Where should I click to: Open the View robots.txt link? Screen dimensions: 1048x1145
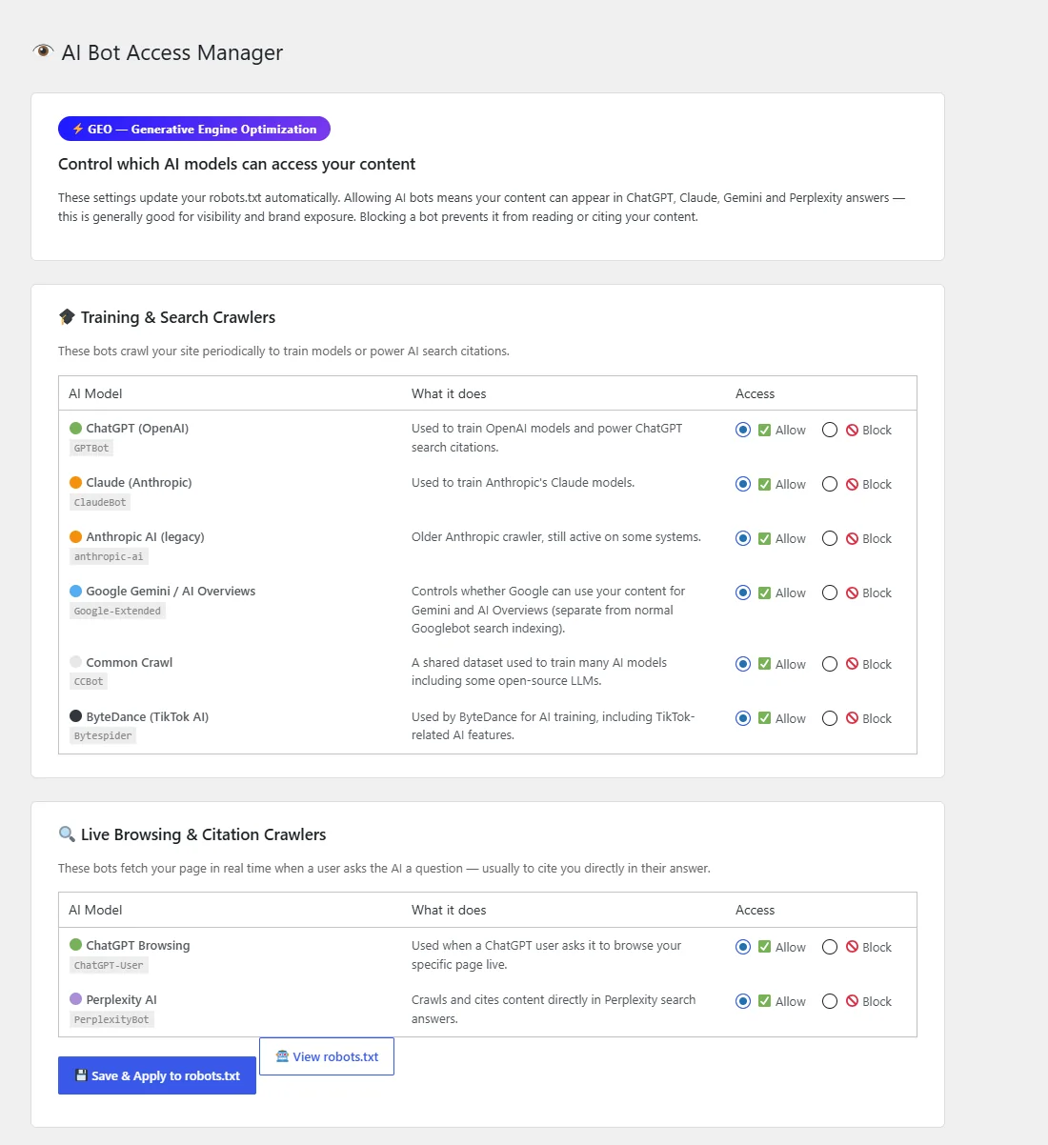tap(327, 1056)
